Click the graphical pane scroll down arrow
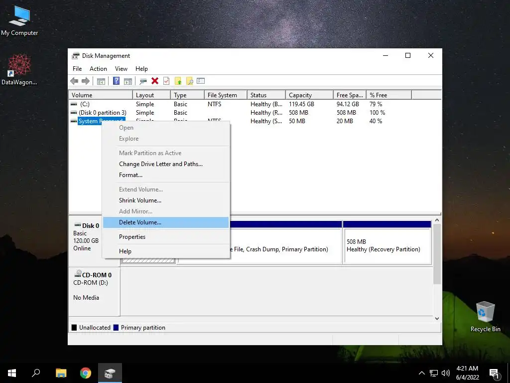This screenshot has height=383, width=510. coord(437,319)
